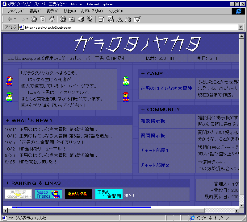Open the Forward button history dropdown arrow
The height and width of the screenshot is (222, 247).
pyautogui.click(x=27, y=19)
